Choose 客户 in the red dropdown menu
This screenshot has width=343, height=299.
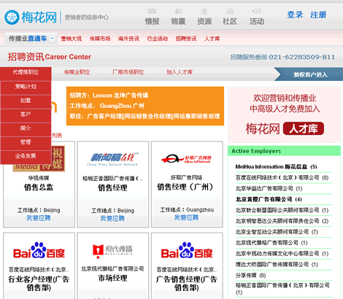pos(26,114)
